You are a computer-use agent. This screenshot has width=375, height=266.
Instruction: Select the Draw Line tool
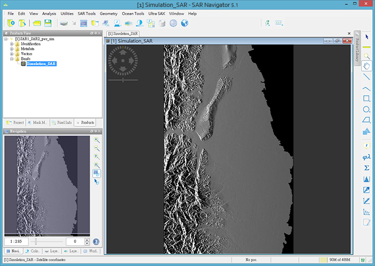click(366, 77)
